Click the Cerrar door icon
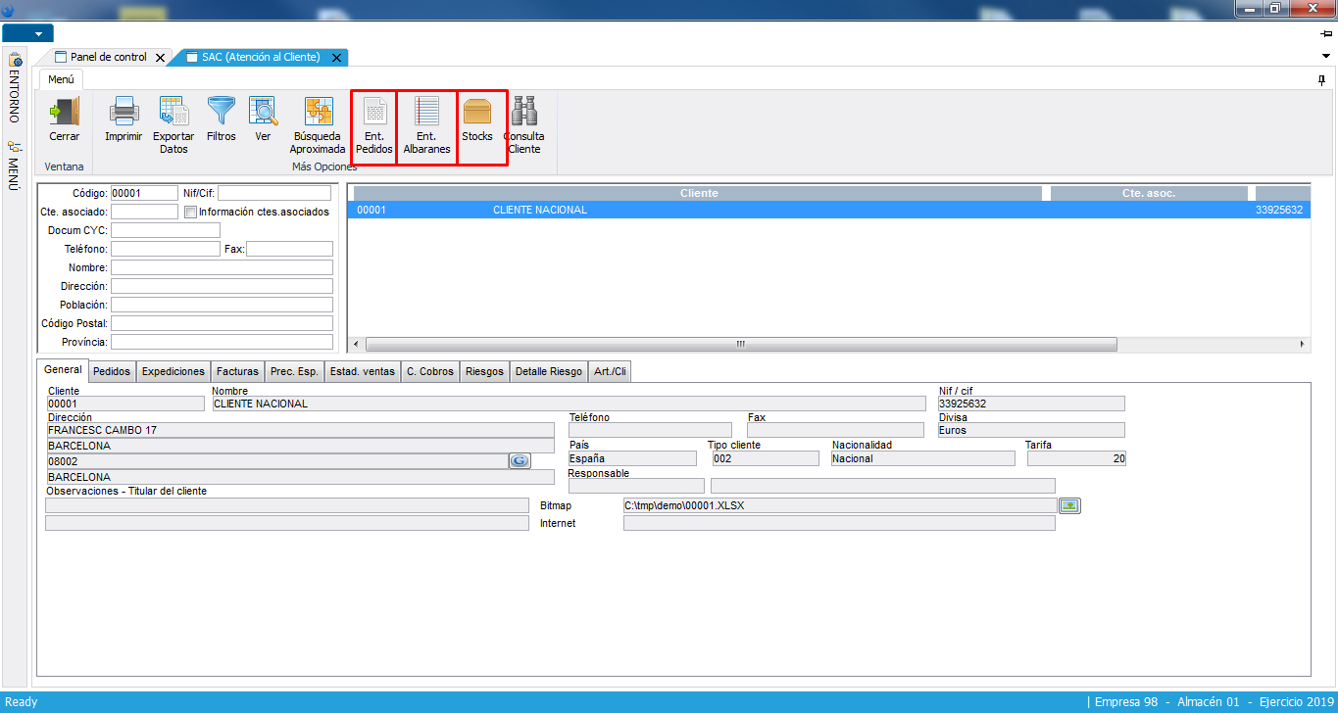This screenshot has width=1338, height=713. 65,112
